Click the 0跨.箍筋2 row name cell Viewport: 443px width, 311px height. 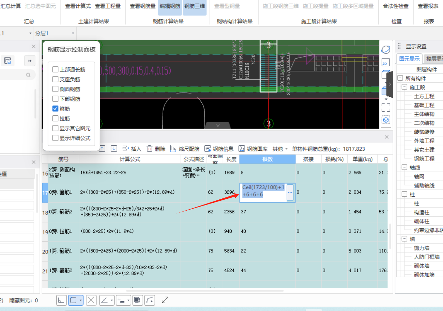(x=63, y=212)
